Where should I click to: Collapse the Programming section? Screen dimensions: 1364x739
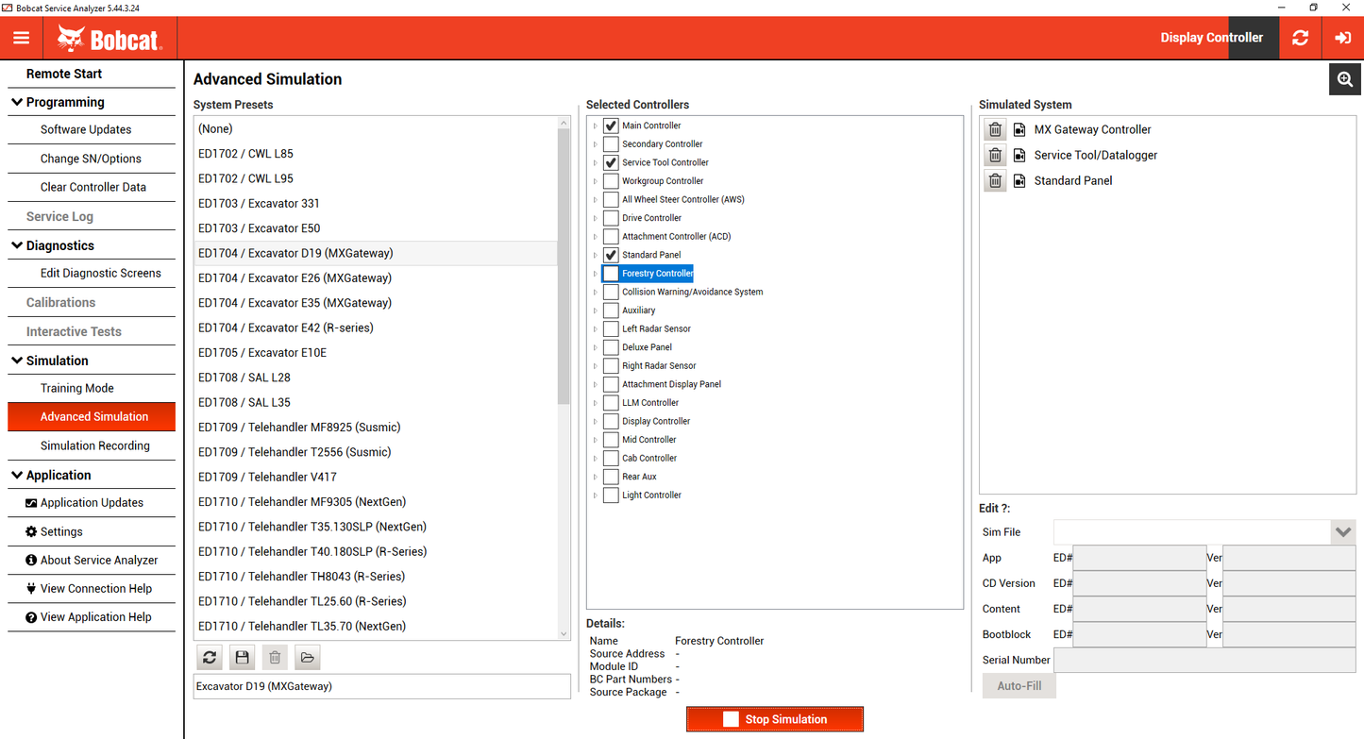[x=17, y=102]
